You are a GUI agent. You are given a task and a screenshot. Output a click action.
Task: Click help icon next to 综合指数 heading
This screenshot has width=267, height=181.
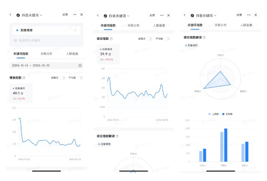pos(111,39)
